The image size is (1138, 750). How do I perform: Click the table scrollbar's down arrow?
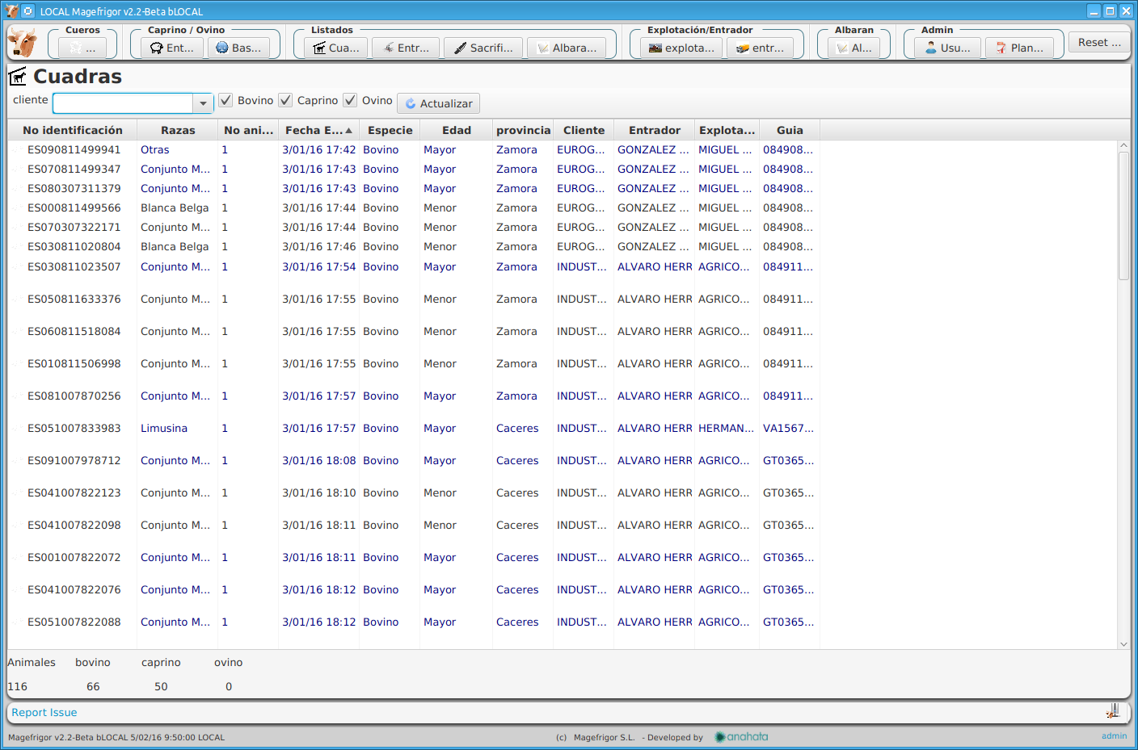point(1123,644)
